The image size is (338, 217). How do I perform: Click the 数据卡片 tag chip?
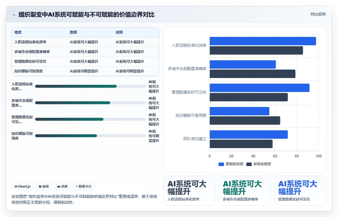click(84, 186)
